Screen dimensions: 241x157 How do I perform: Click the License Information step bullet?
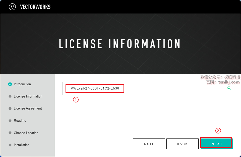(10, 96)
